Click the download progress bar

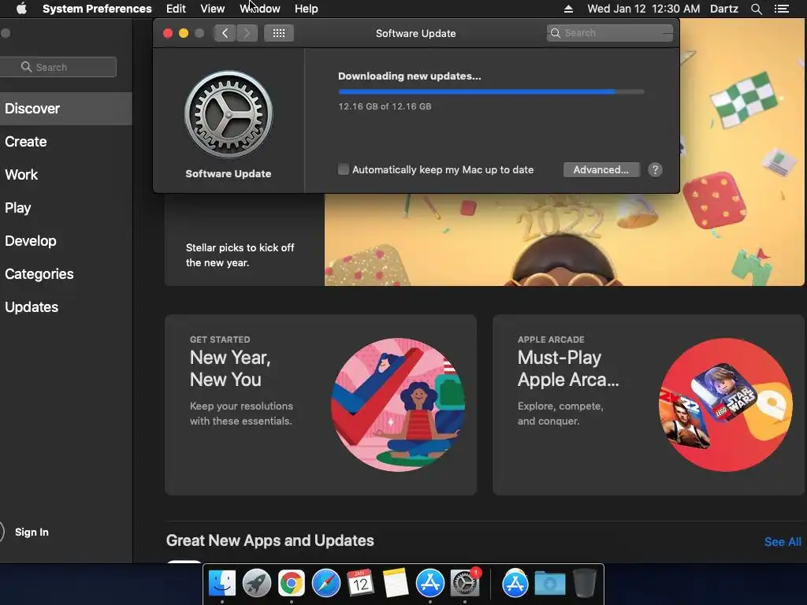[x=491, y=91]
